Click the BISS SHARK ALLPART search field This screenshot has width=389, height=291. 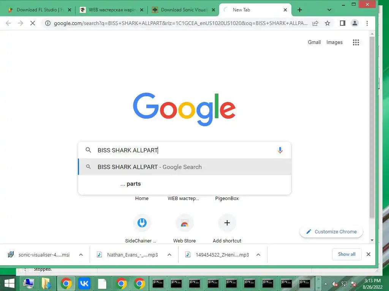[x=185, y=150]
